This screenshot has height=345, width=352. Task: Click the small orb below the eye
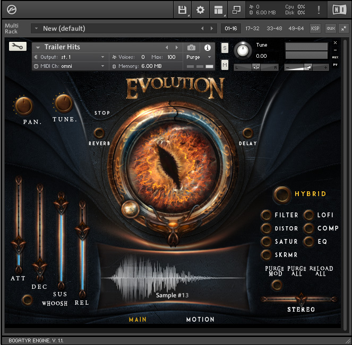click(131, 209)
